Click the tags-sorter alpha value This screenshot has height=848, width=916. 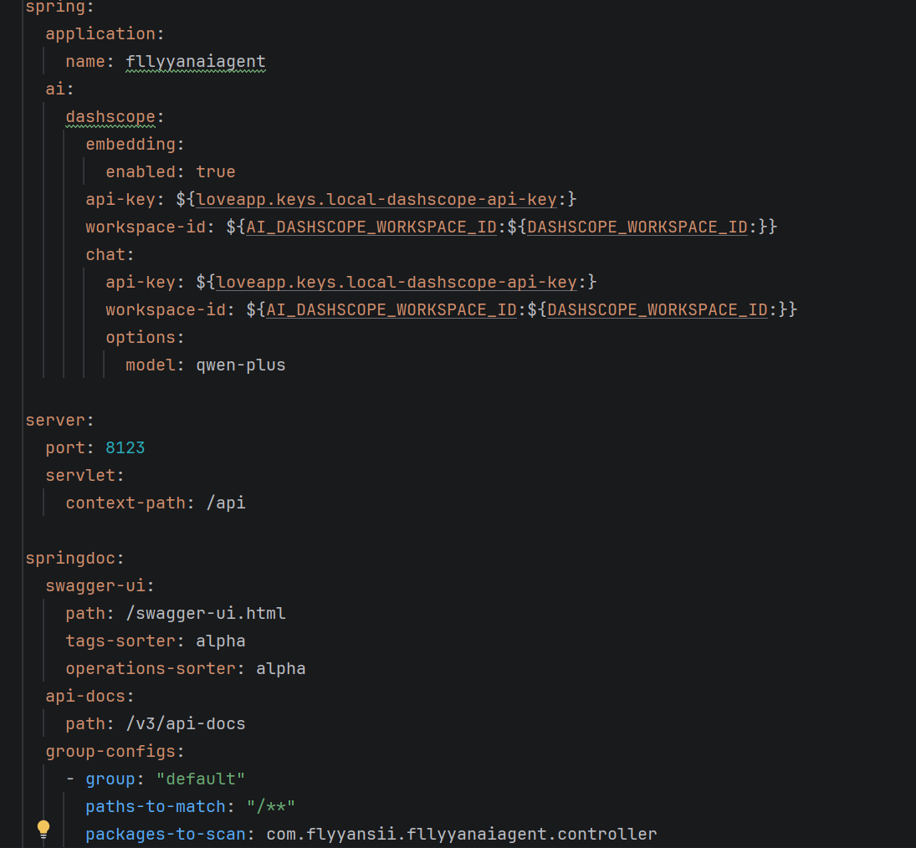pyautogui.click(x=220, y=641)
